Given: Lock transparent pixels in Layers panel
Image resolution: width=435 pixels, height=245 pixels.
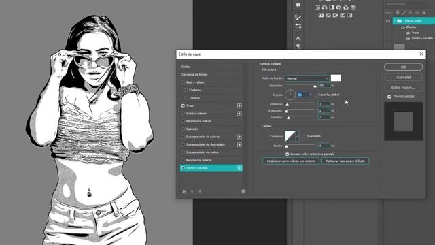Looking at the screenshot, I should (x=398, y=12).
